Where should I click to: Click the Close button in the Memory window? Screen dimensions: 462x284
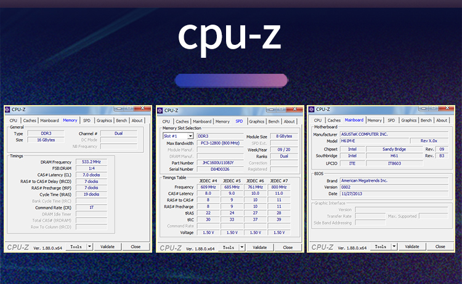point(136,247)
